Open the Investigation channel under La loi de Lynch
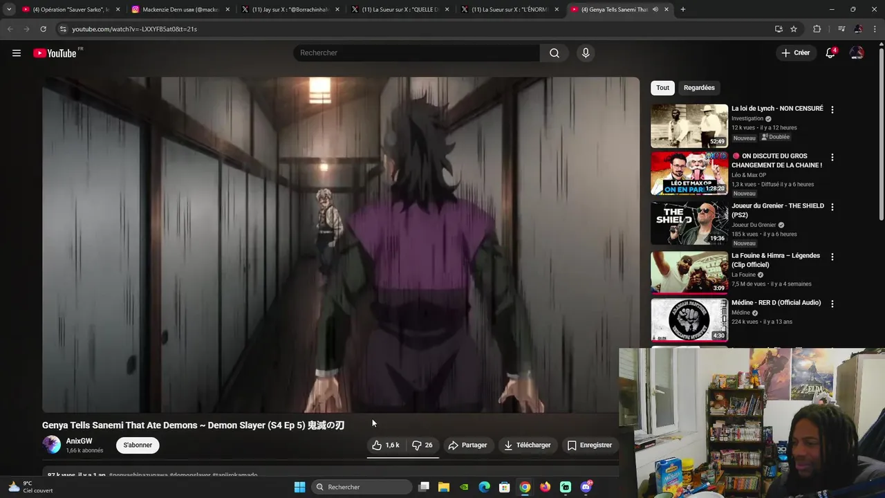Screen dimensions: 885x498 tap(747, 119)
